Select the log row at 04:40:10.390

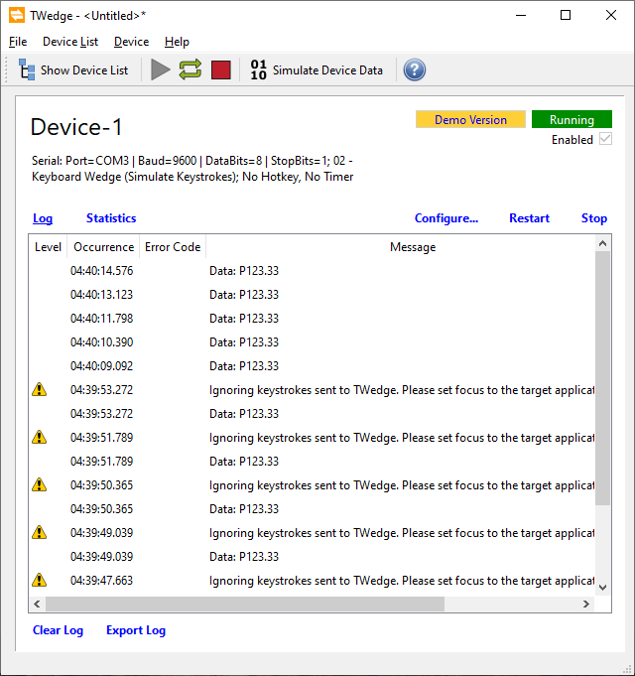pos(312,341)
